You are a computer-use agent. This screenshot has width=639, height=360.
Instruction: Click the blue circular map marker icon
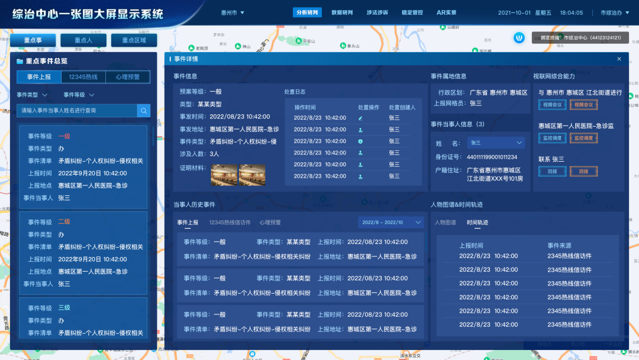(519, 38)
